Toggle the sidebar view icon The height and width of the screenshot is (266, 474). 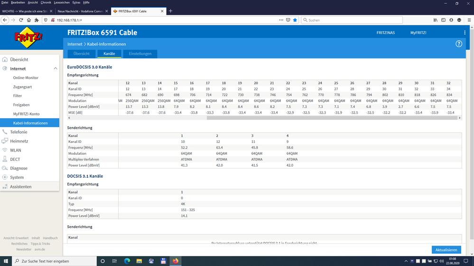(443, 20)
